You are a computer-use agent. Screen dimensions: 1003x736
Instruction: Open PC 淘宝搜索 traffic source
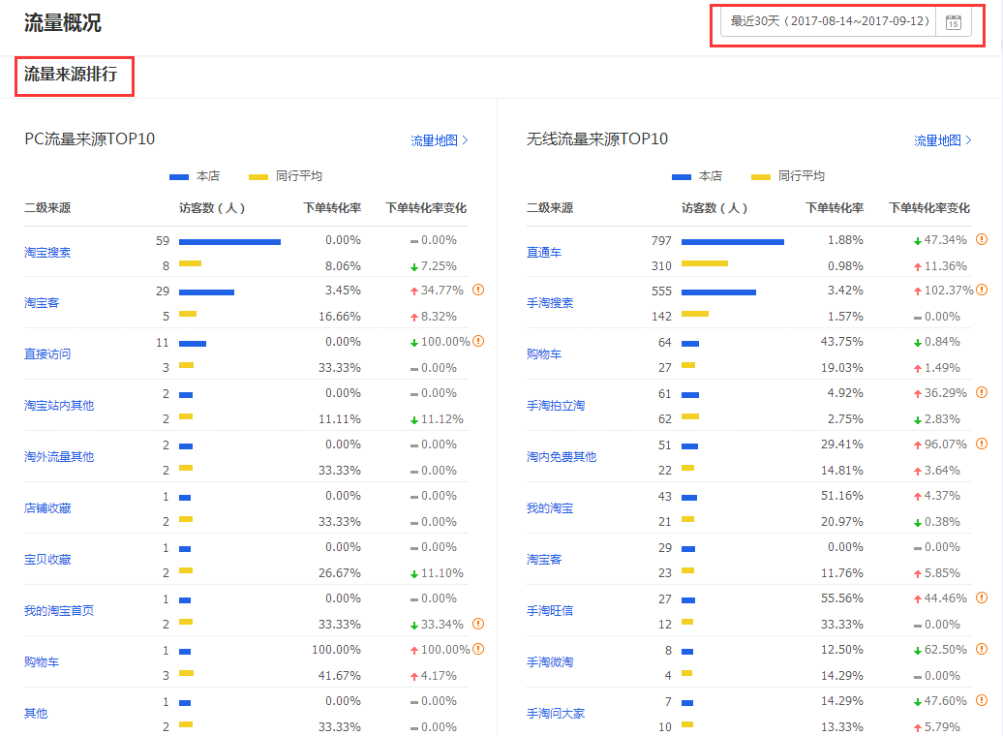(47, 253)
